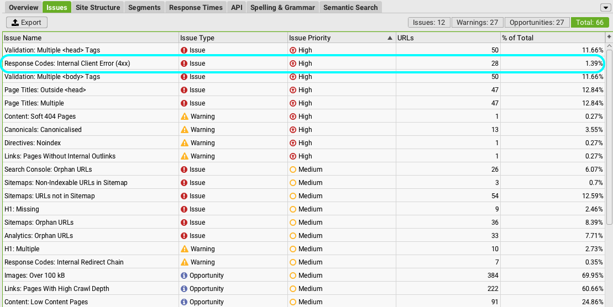Click info icon on Images: Over 100 kB row

[184, 276]
